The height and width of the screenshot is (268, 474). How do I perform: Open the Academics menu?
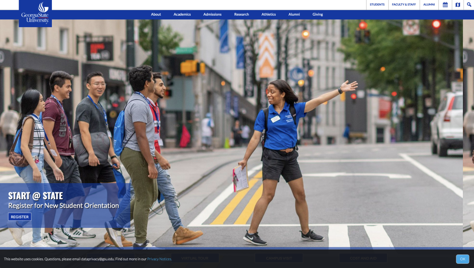[x=182, y=14]
